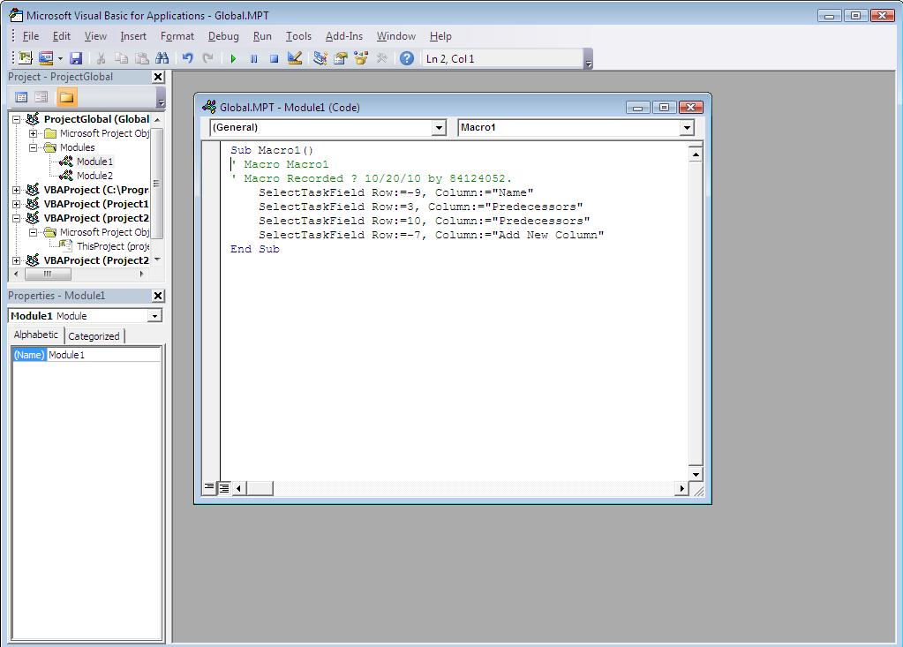The width and height of the screenshot is (903, 647).
Task: Open the Add-Ins menu
Action: click(343, 36)
